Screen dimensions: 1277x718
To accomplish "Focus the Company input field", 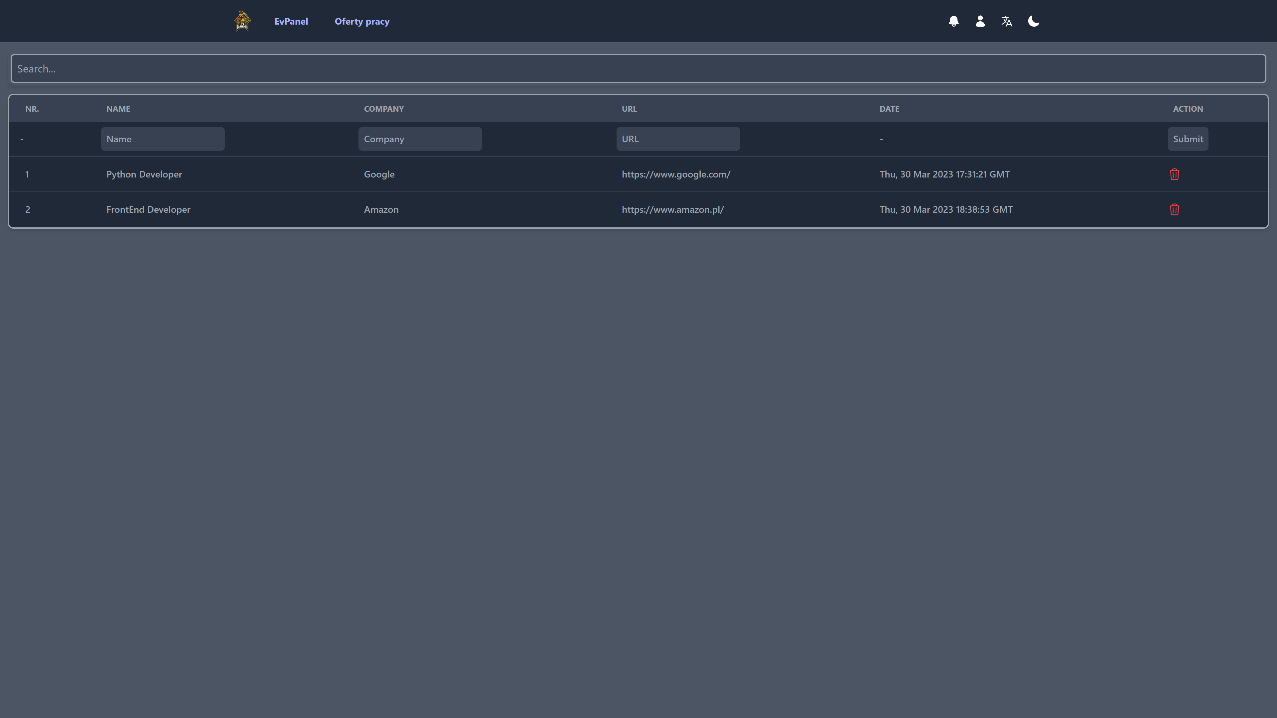I will click(x=420, y=139).
